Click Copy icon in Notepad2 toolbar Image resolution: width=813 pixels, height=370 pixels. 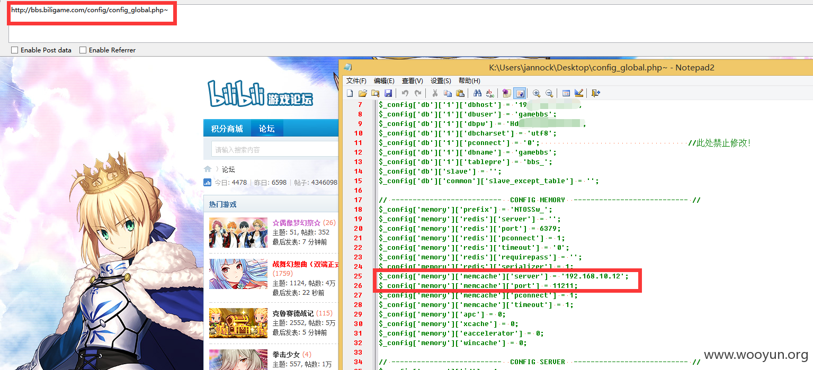[x=448, y=93]
